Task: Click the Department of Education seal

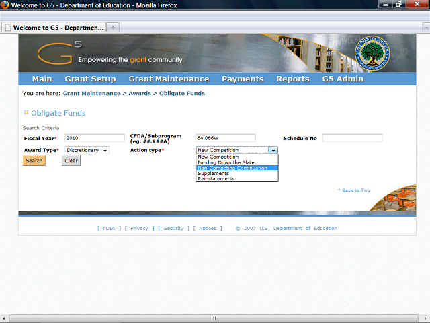Action: 372,53
